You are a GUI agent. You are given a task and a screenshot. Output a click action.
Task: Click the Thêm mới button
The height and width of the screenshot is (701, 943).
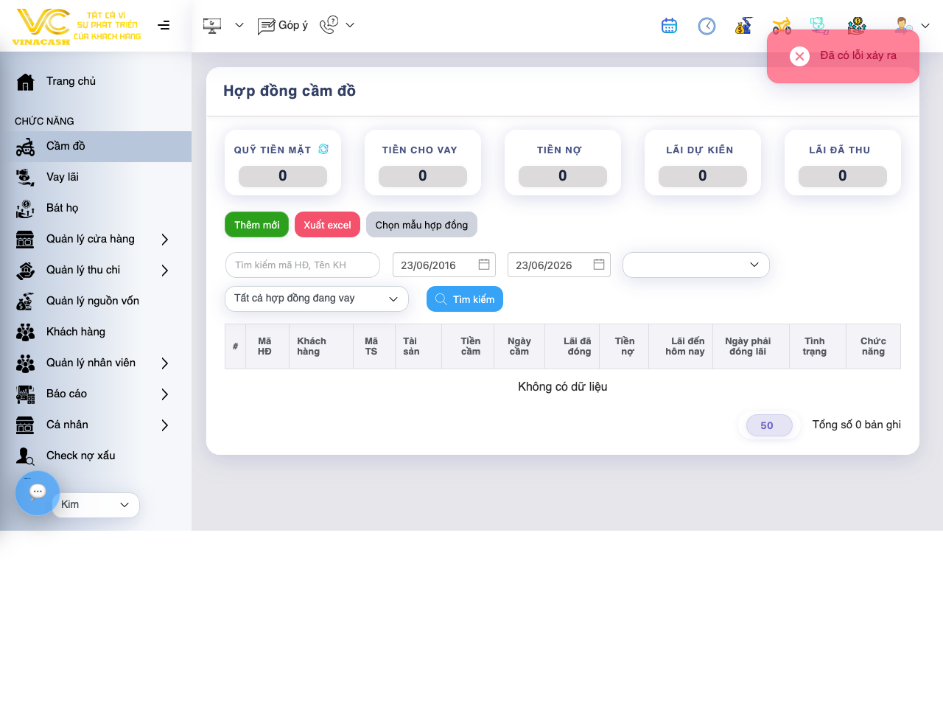[x=256, y=225]
